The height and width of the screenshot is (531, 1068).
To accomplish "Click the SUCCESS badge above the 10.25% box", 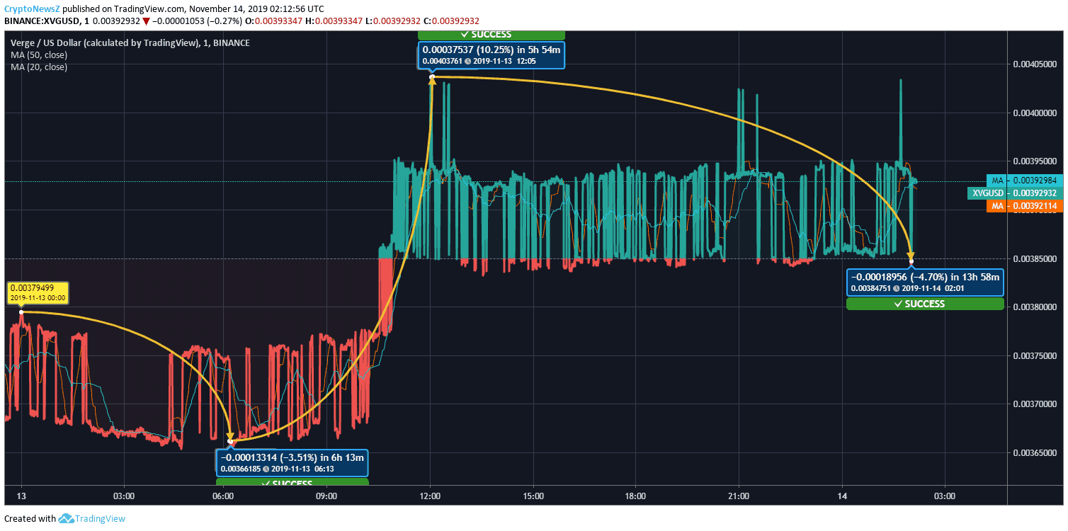I will (491, 35).
